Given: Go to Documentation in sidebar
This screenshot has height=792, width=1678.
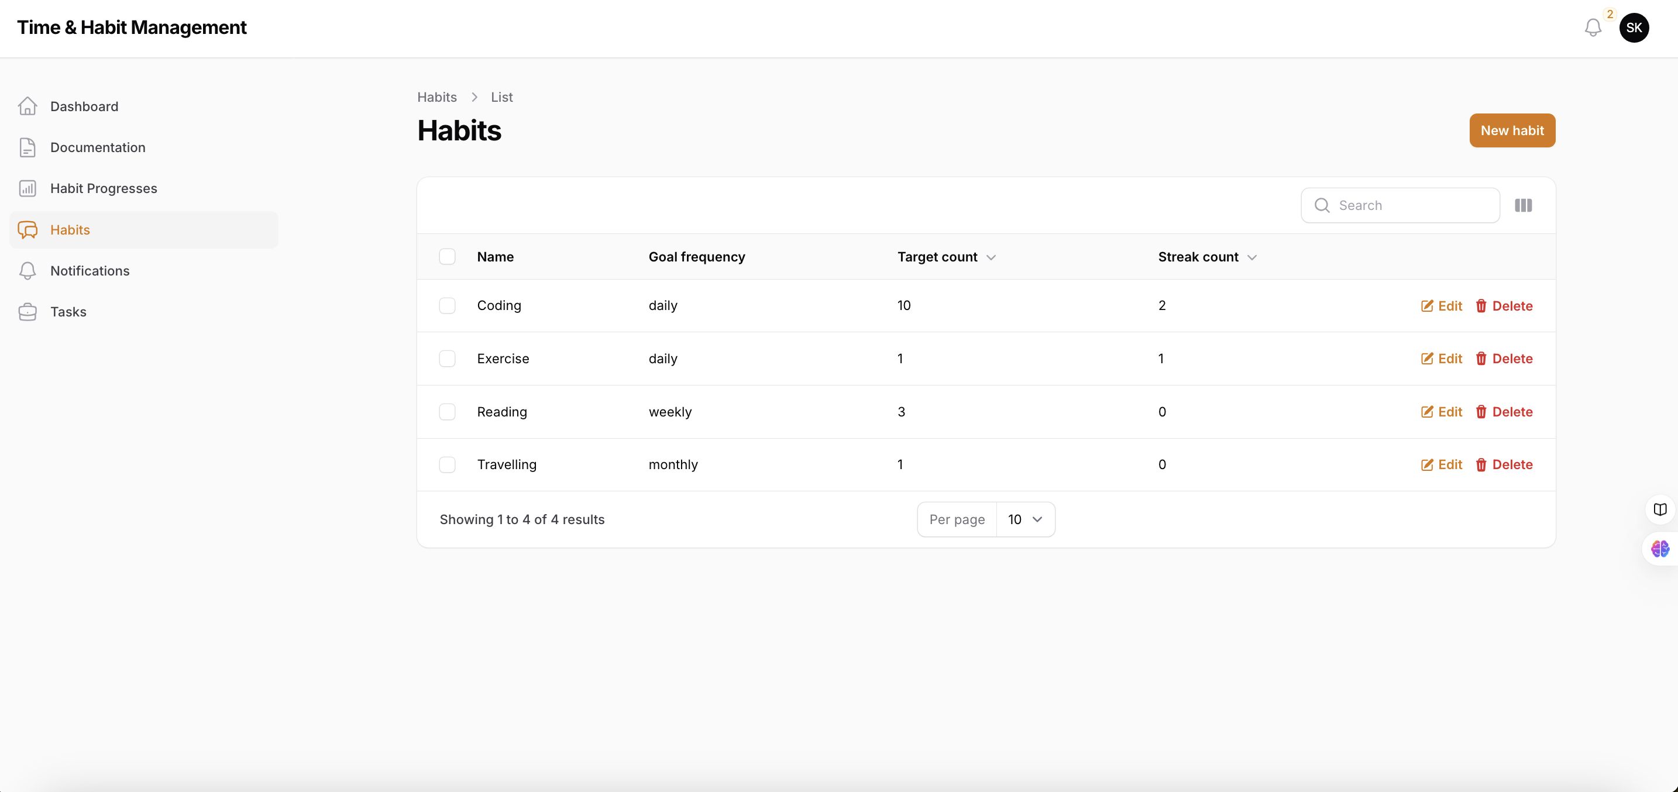Looking at the screenshot, I should click(x=98, y=147).
